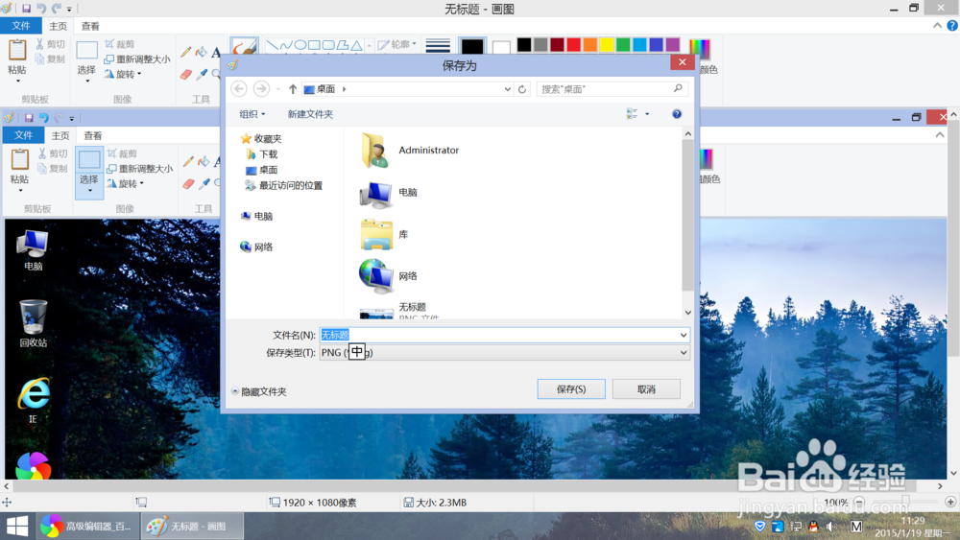The width and height of the screenshot is (960, 540).
Task: Pick the straight line shape
Action: pyautogui.click(x=273, y=45)
